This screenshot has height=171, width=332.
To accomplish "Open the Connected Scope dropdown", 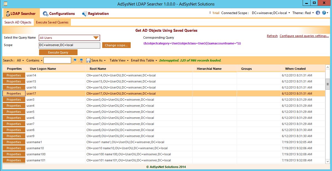I will click(x=271, y=13).
